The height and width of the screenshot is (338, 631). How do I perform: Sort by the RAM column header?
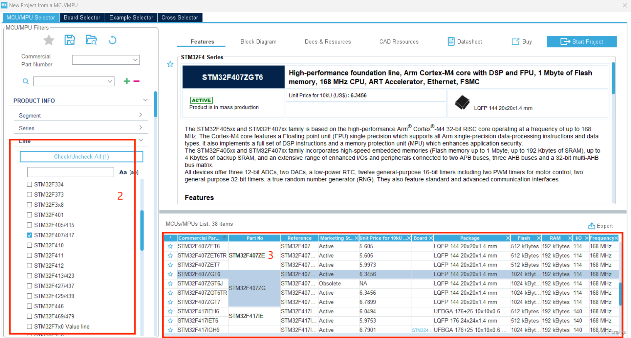point(555,238)
